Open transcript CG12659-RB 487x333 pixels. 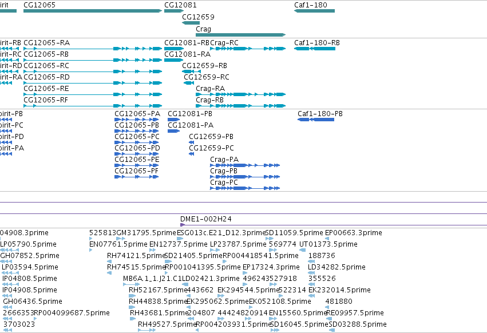point(204,66)
